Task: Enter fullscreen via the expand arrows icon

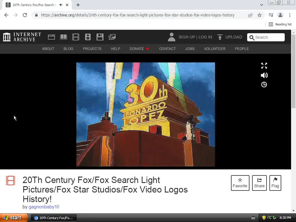Action: coord(264,66)
